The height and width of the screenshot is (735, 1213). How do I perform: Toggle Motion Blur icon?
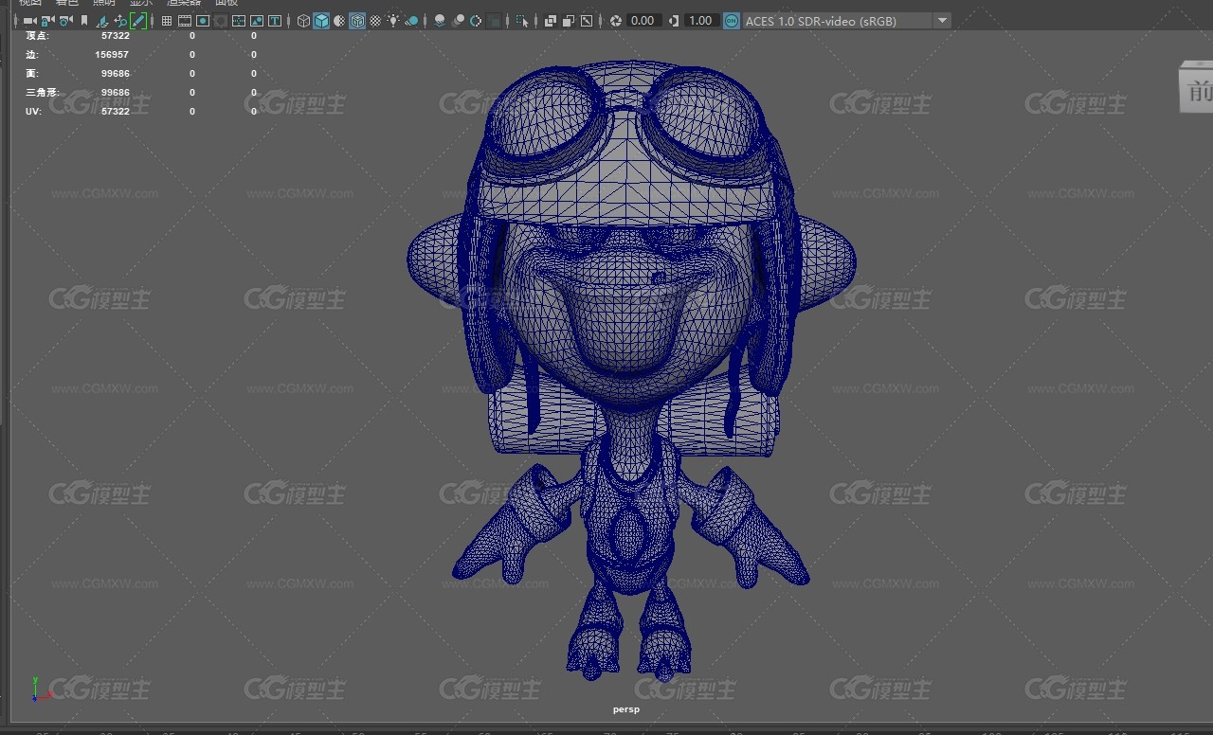point(459,21)
